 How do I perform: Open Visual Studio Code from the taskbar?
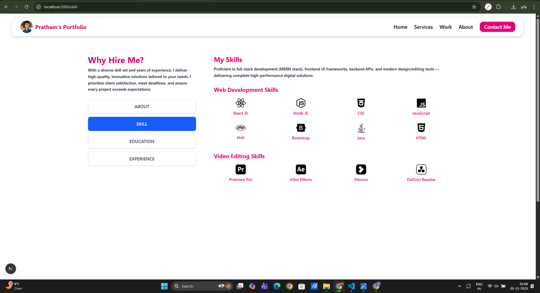[351, 286]
